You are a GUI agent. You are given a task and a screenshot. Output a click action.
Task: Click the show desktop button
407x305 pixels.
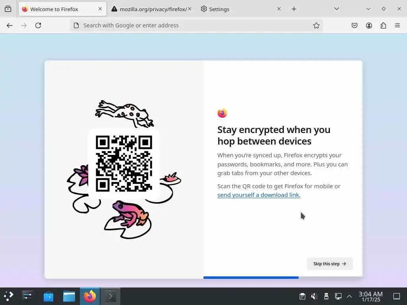click(x=397, y=296)
